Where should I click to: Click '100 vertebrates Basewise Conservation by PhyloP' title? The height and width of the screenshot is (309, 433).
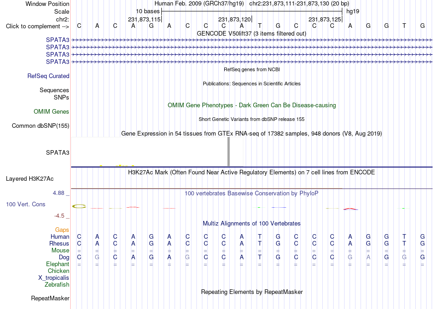pos(252,194)
